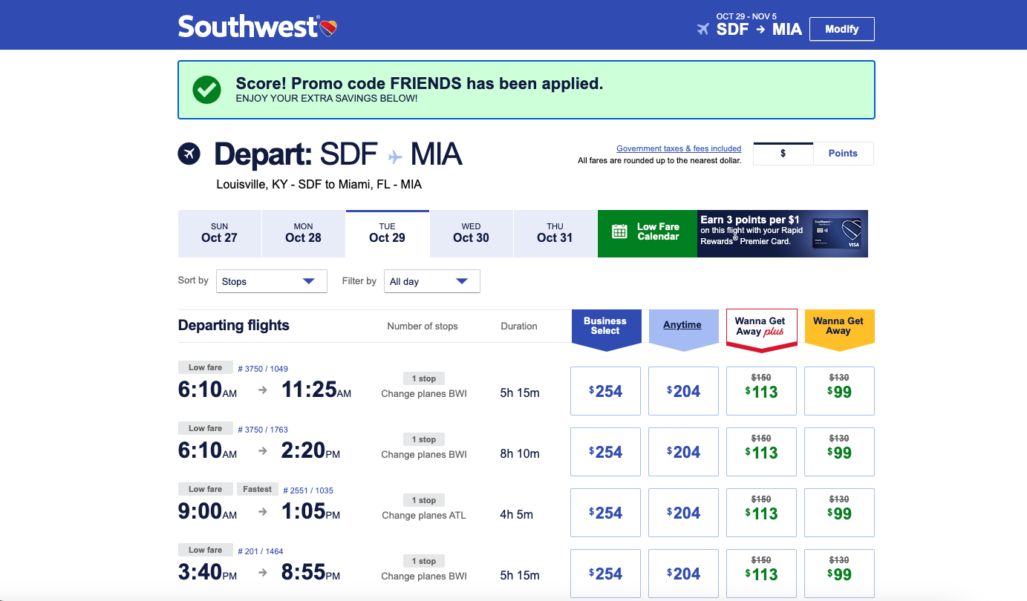The width and height of the screenshot is (1027, 601).
Task: Select the Mon Oct 28 date tab
Action: (x=303, y=233)
